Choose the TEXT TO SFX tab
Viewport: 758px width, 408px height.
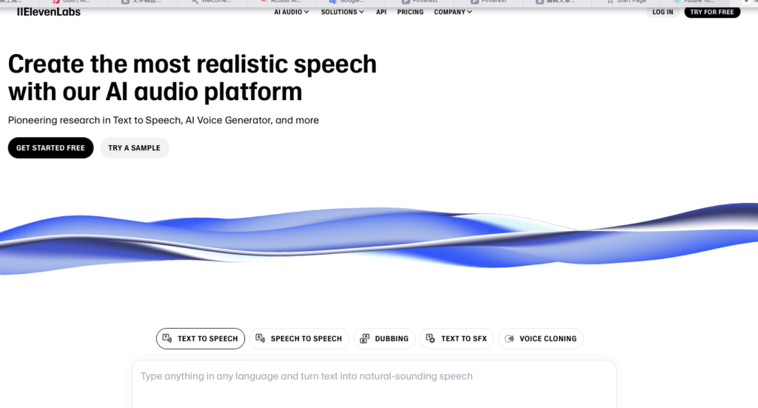point(457,338)
